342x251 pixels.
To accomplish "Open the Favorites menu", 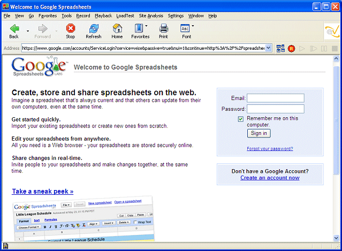I will [48, 16].
